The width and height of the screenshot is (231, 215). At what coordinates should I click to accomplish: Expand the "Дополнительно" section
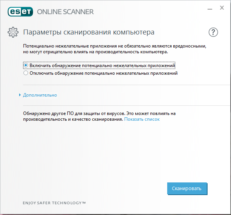40,95
